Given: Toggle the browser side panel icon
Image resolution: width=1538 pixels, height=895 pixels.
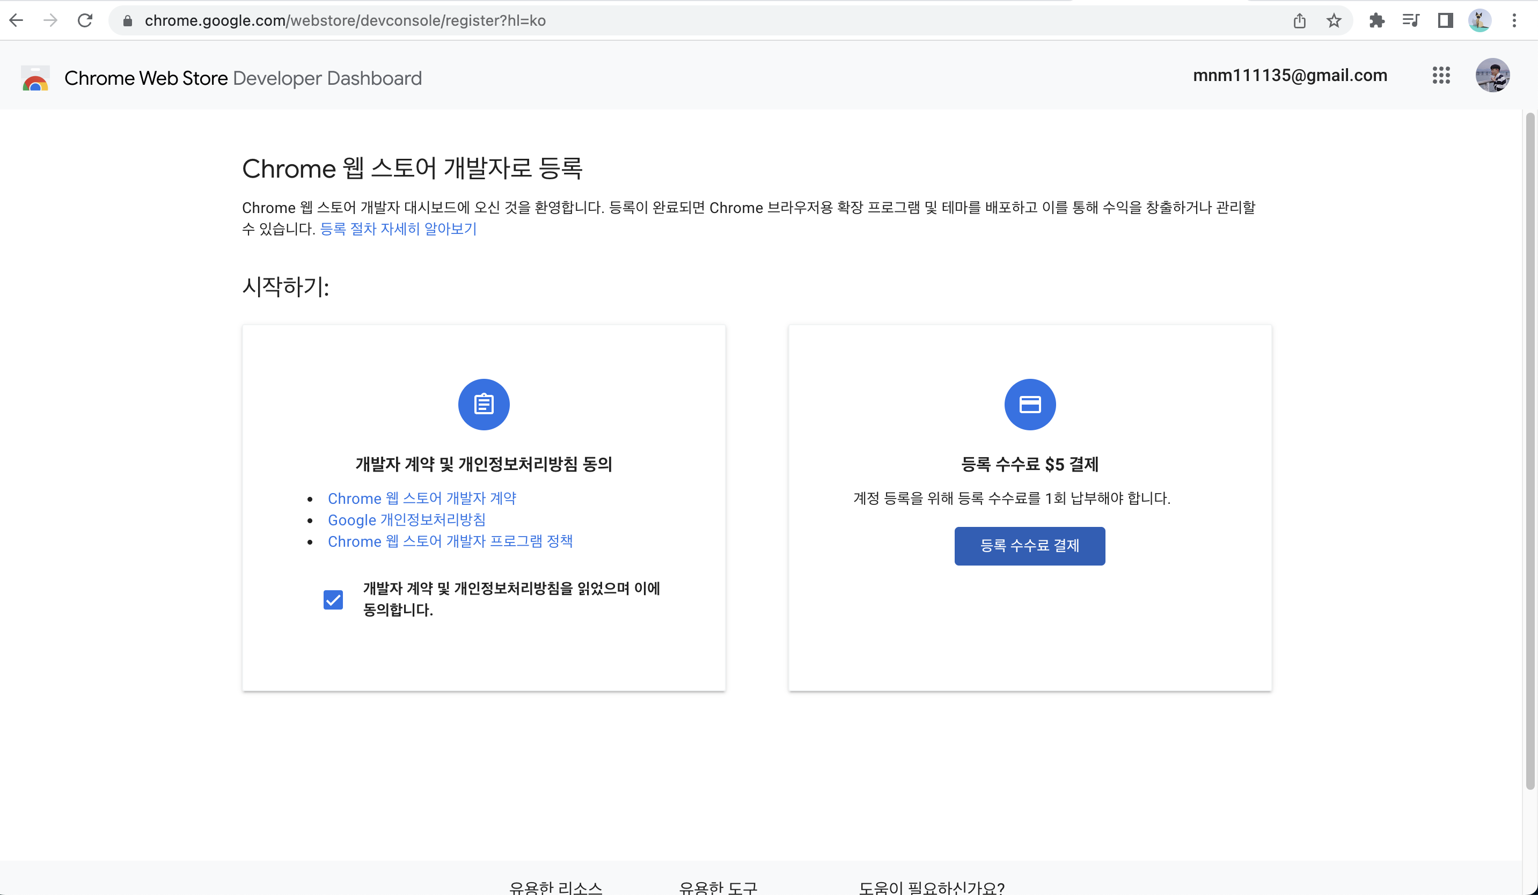Looking at the screenshot, I should coord(1445,21).
